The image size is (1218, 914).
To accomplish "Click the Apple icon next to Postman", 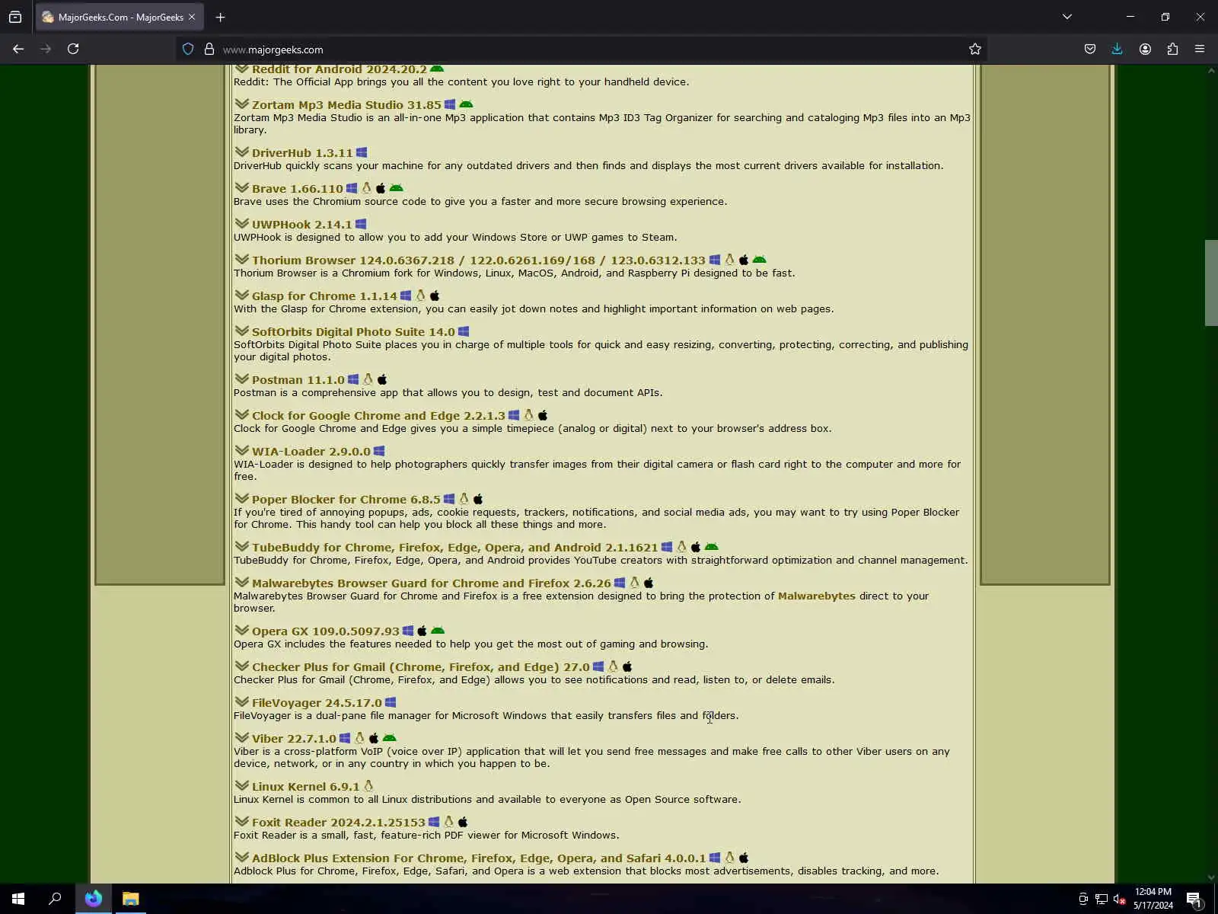I will point(382,379).
